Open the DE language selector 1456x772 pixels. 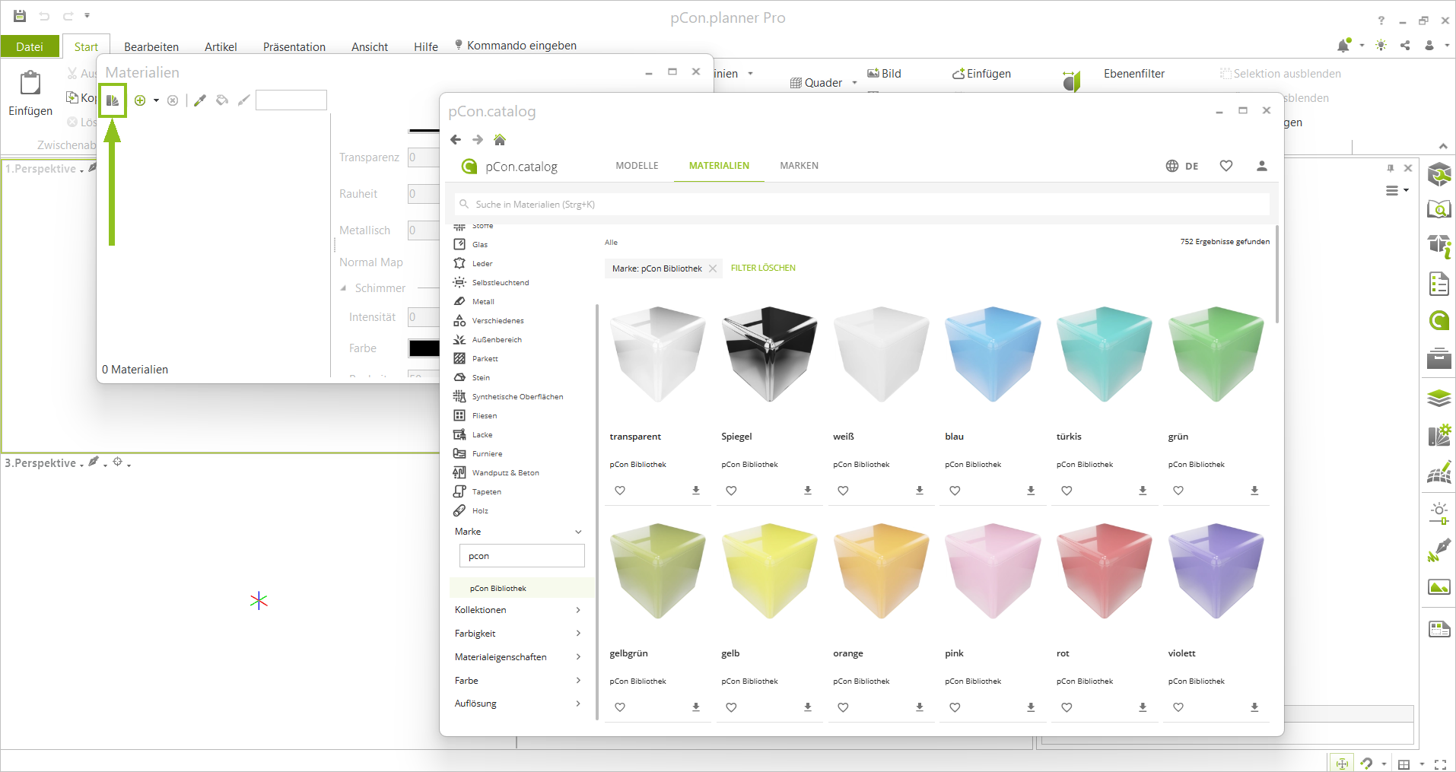(x=1182, y=166)
